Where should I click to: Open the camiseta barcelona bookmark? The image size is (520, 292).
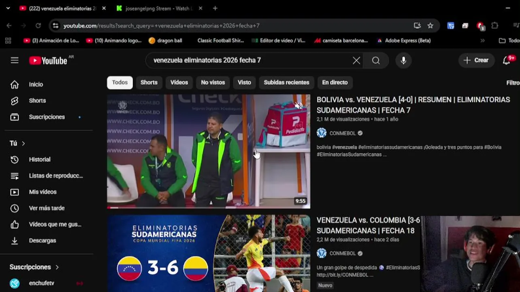pyautogui.click(x=341, y=41)
